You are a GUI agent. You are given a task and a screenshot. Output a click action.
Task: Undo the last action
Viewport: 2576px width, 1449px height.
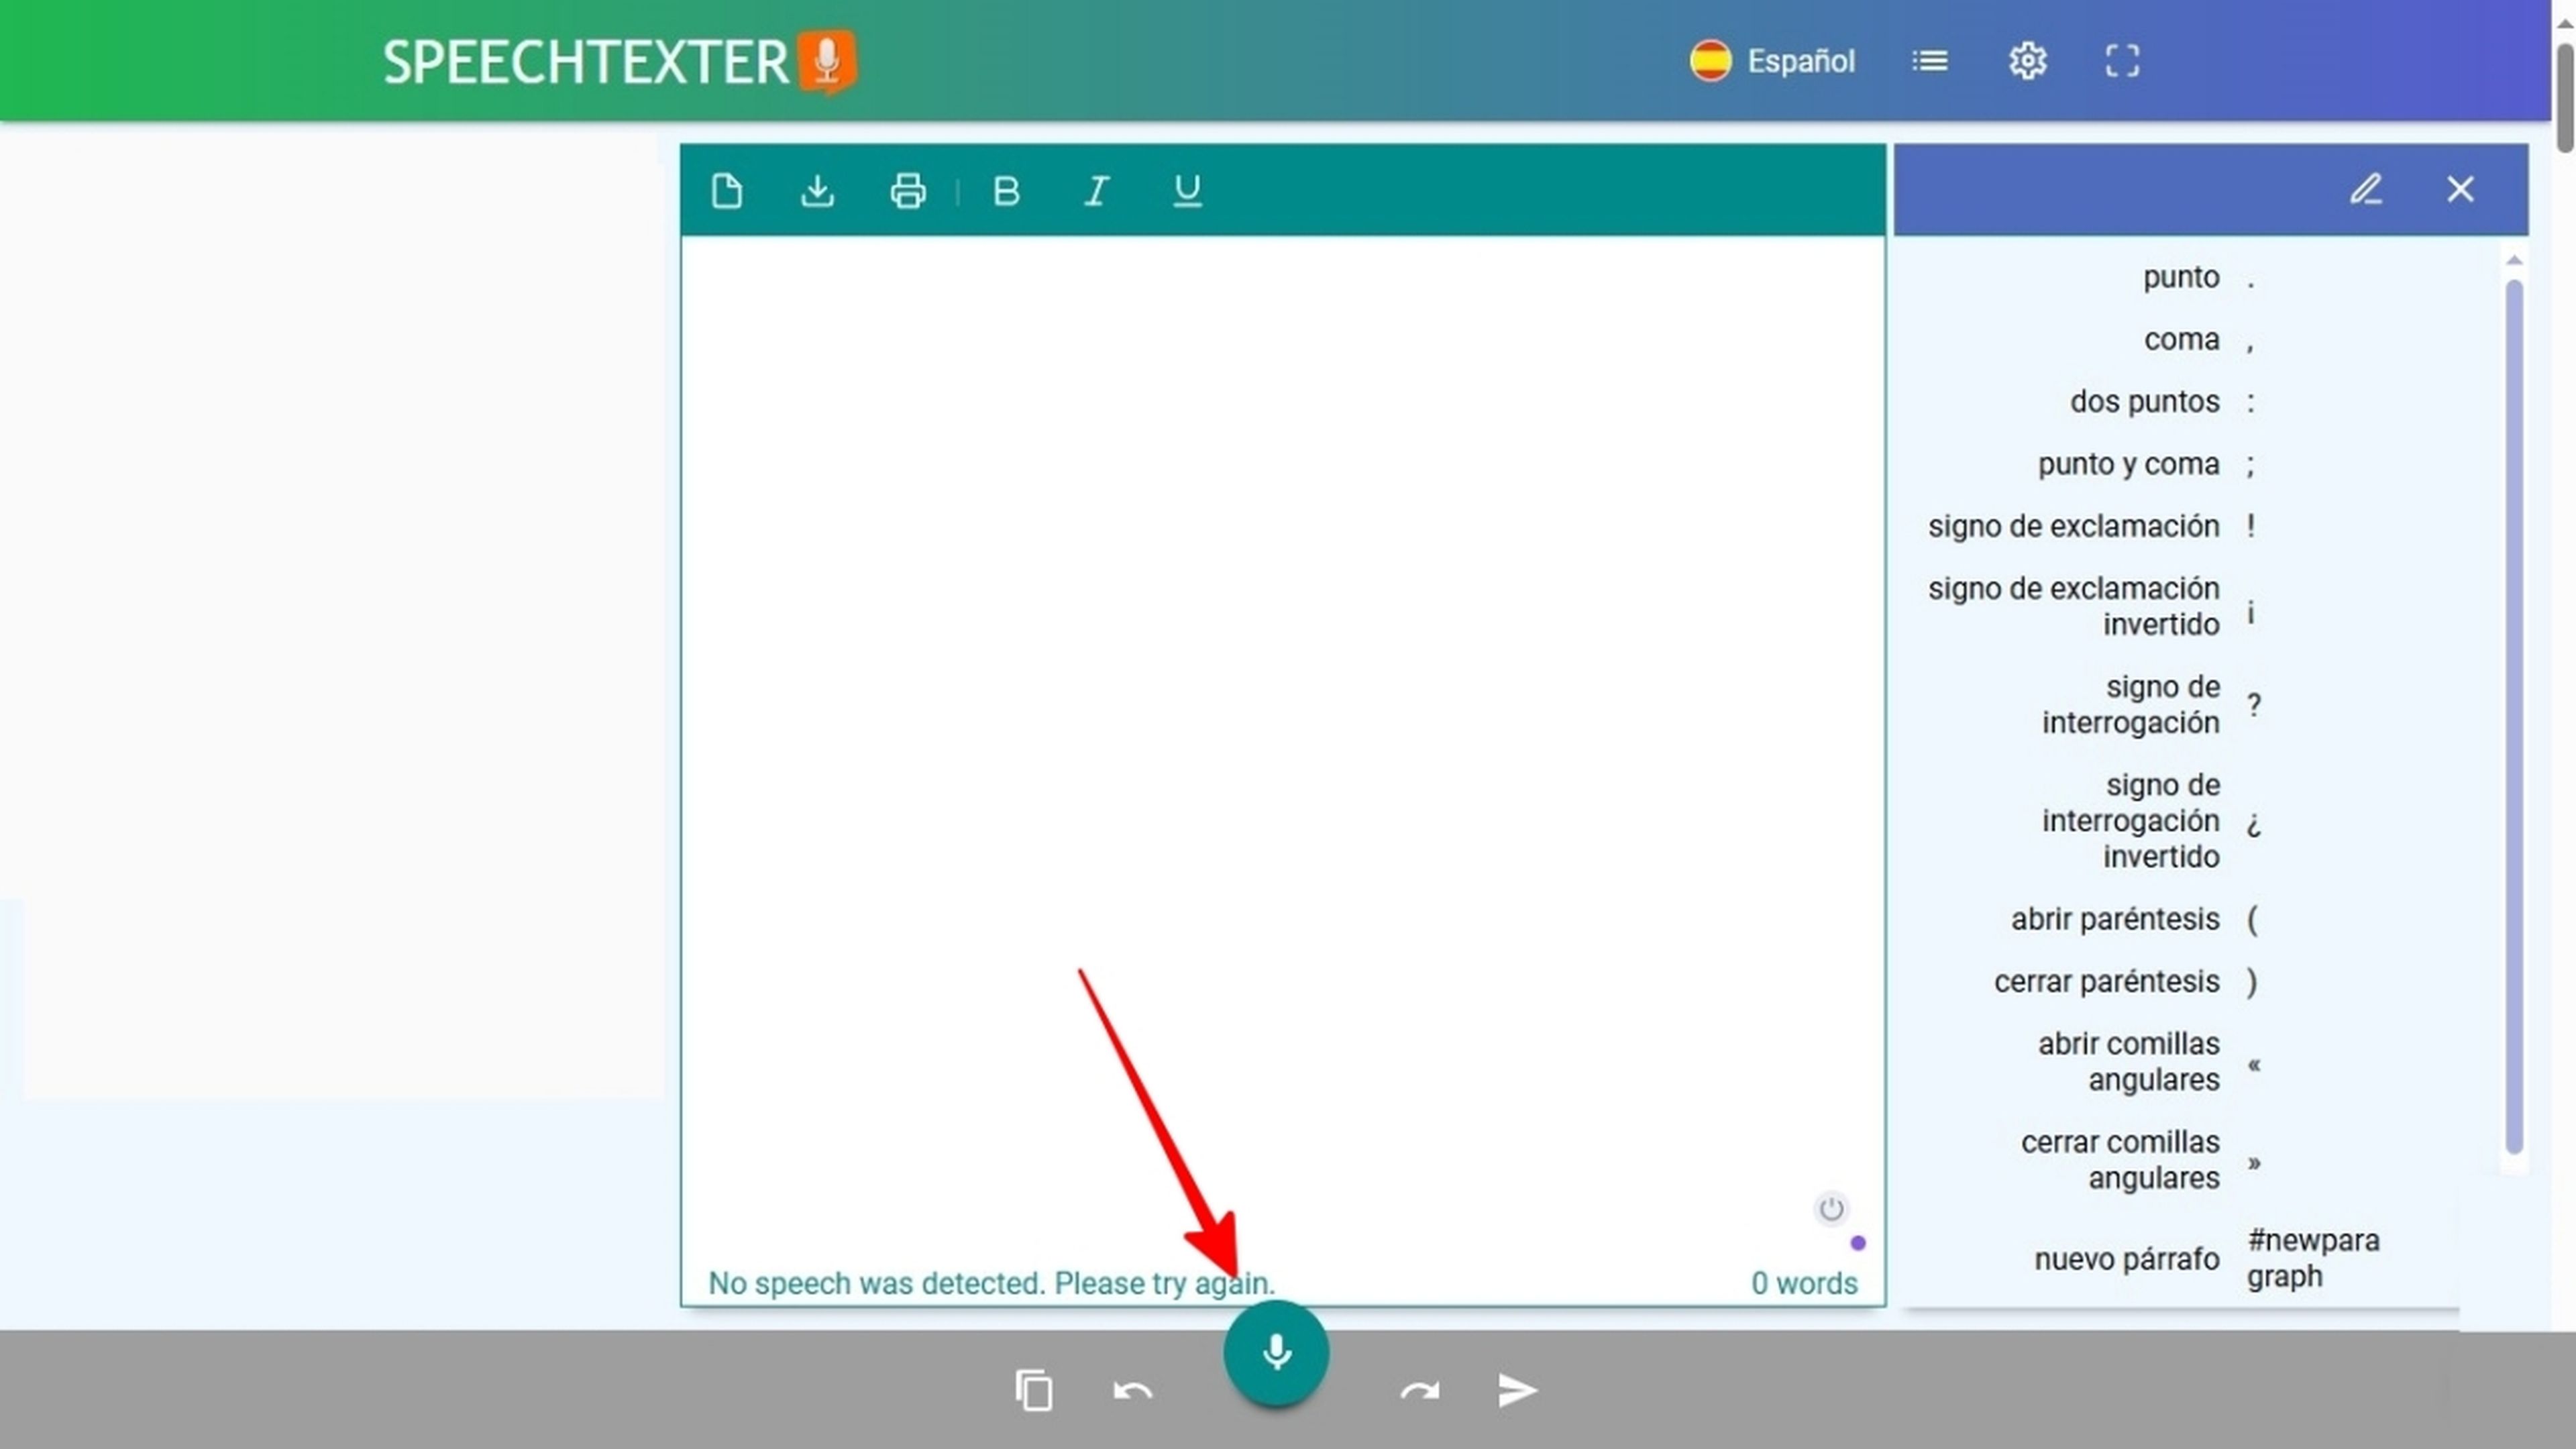pyautogui.click(x=1132, y=1390)
